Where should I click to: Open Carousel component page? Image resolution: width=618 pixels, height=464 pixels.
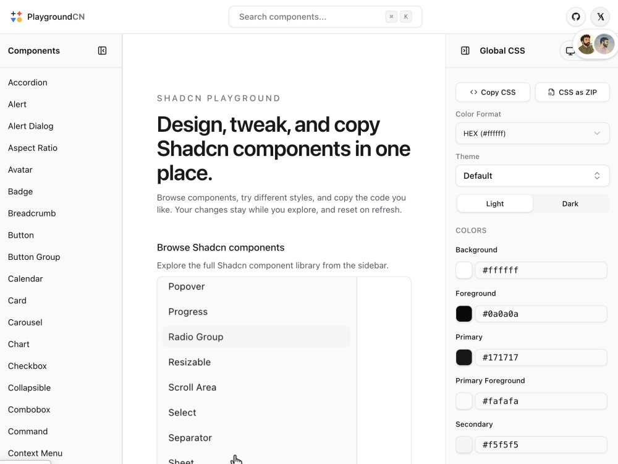[x=25, y=322]
